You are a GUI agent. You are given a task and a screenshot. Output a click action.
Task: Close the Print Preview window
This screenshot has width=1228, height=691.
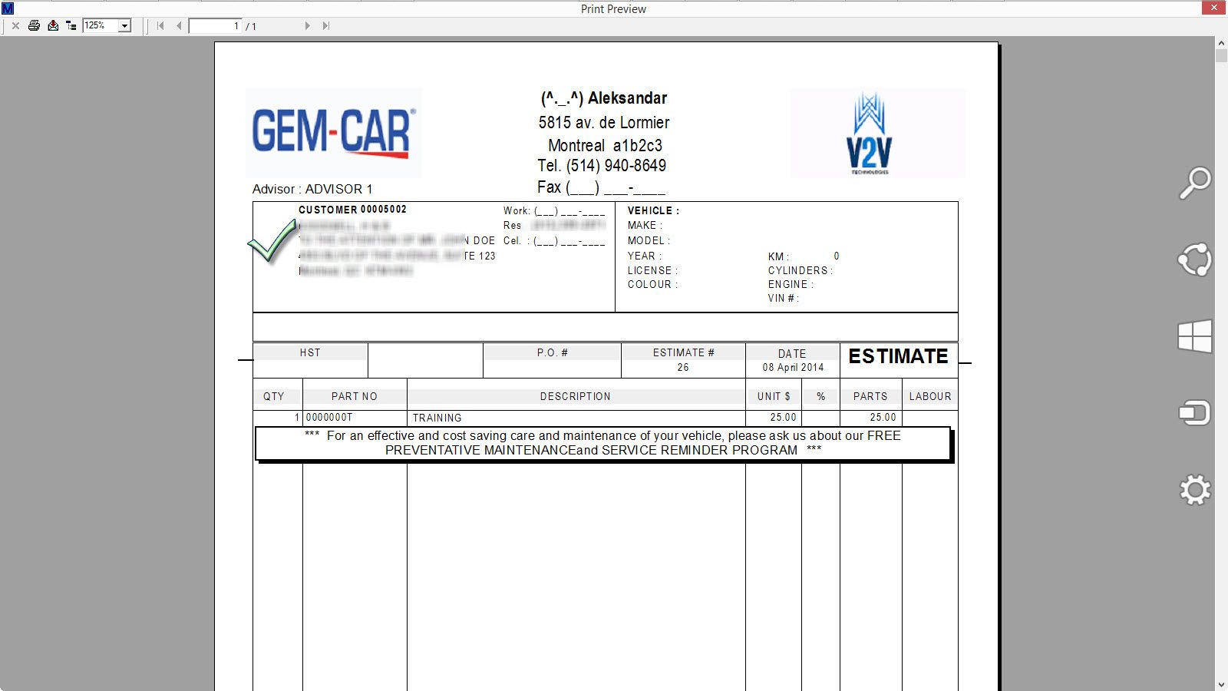[x=1213, y=8]
